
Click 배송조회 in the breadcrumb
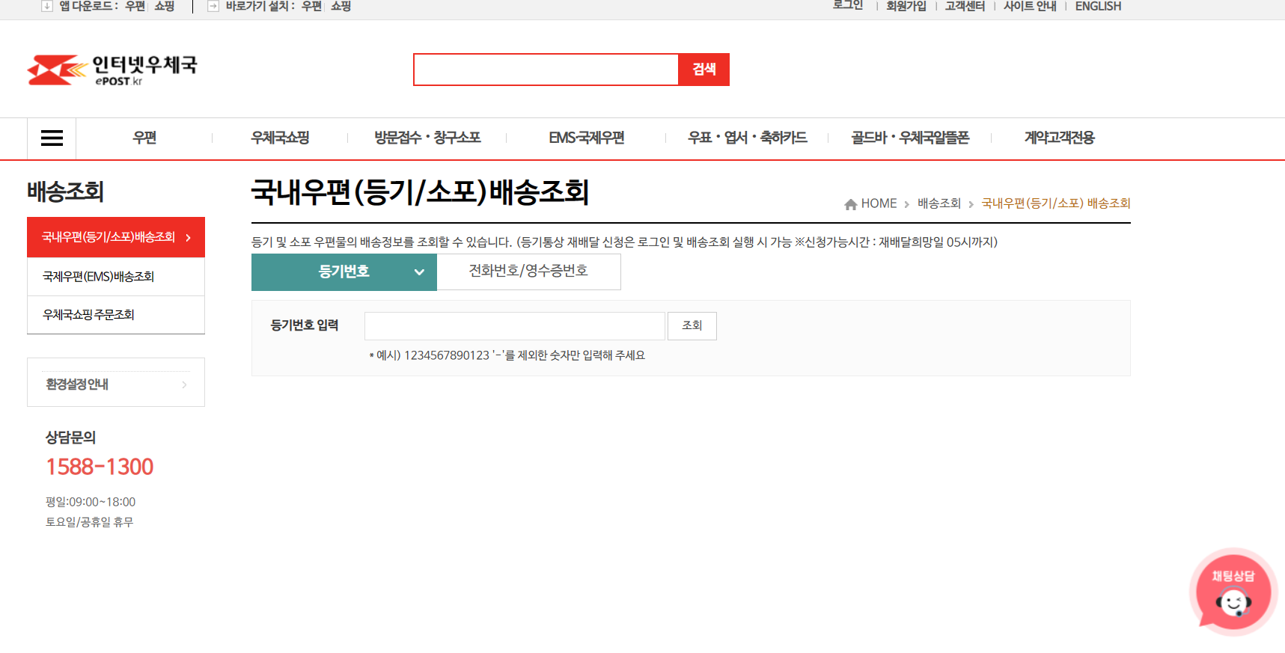(939, 203)
